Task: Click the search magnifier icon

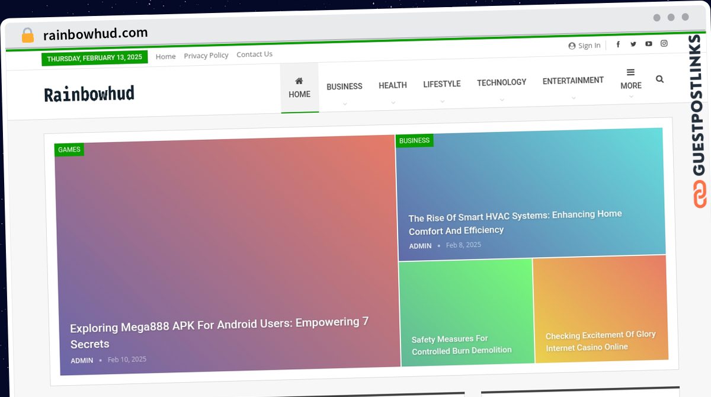Action: [660, 79]
